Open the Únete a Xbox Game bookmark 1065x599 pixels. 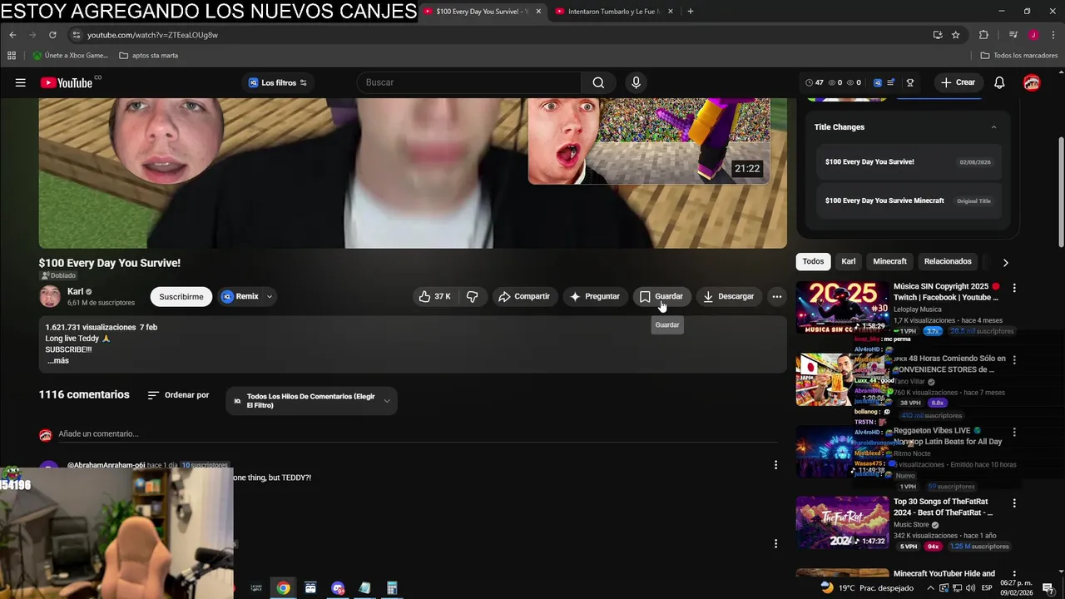point(71,56)
